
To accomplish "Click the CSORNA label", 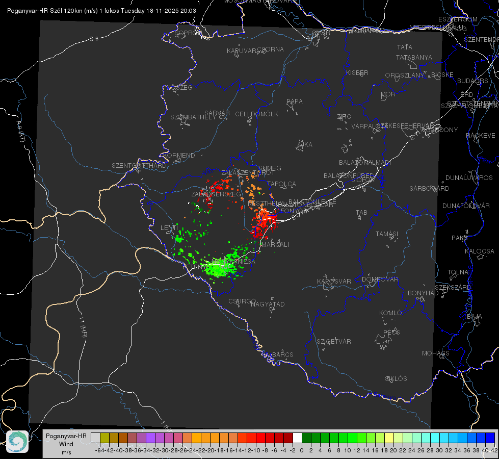I will pyautogui.click(x=271, y=49).
